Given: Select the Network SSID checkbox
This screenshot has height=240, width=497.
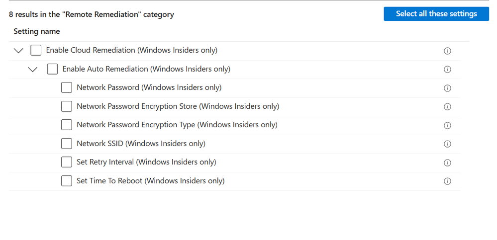Looking at the screenshot, I should coord(67,144).
